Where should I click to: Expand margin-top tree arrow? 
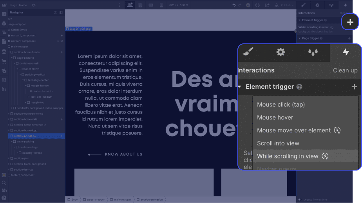pos(25,102)
